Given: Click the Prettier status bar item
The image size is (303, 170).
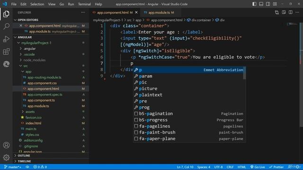Looking at the screenshot, I should point(276,167).
